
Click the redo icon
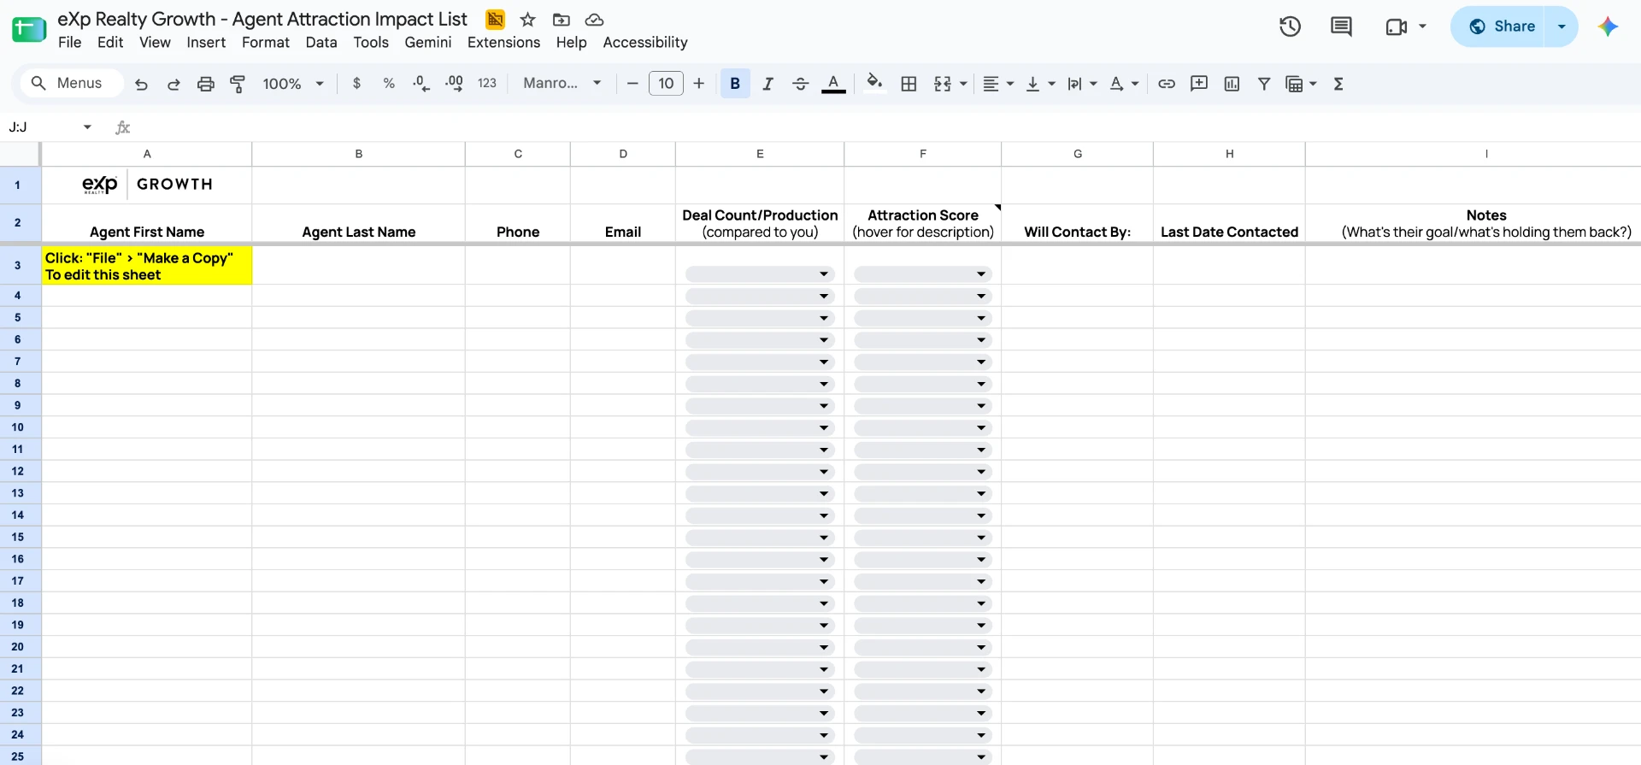tap(174, 84)
